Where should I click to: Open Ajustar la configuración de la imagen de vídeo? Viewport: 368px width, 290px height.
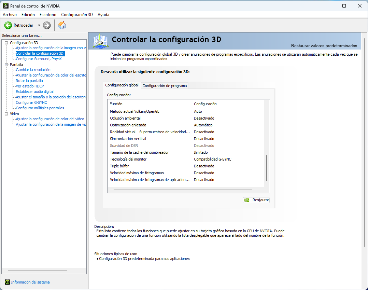pos(51,124)
